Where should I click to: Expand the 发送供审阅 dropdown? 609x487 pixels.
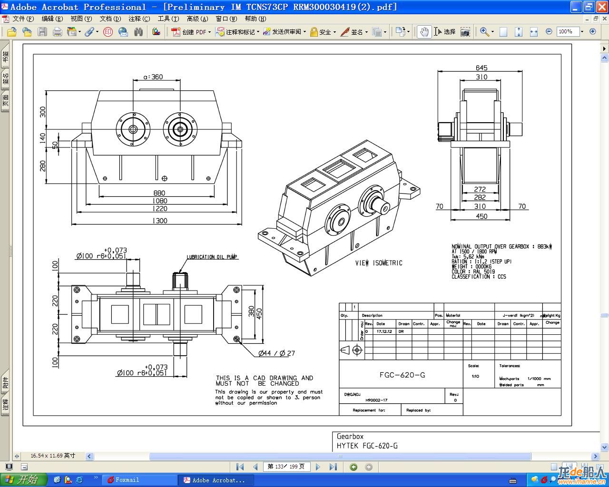pyautogui.click(x=304, y=32)
